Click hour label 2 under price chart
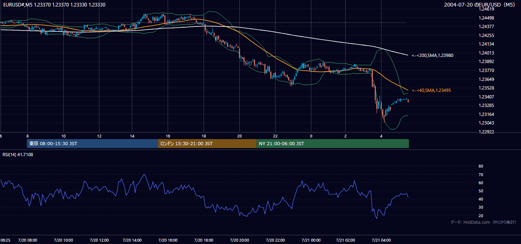 click(x=345, y=136)
